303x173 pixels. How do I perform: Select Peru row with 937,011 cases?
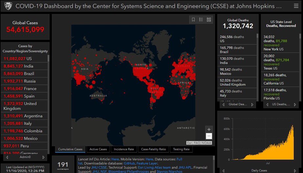point(24,146)
